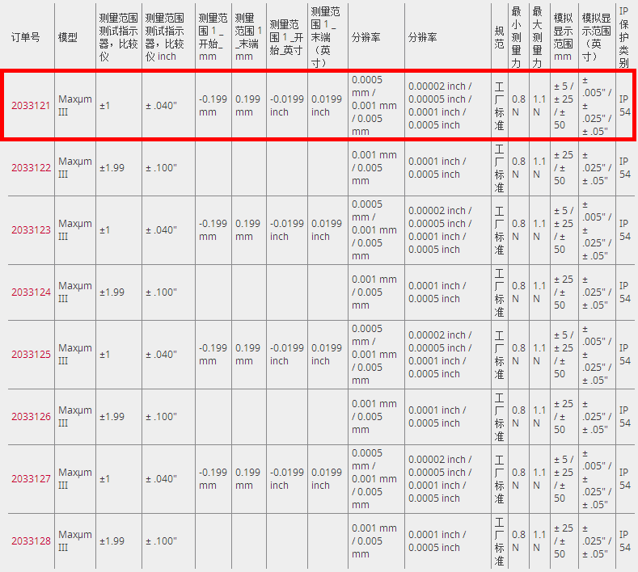Viewport: 638px width, 572px height.
Task: Select 0.0199 inch cell in row 2033121
Action: [327, 106]
